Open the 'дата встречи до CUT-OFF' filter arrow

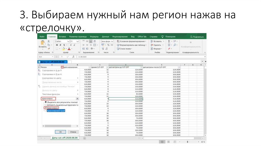[x=141, y=67]
